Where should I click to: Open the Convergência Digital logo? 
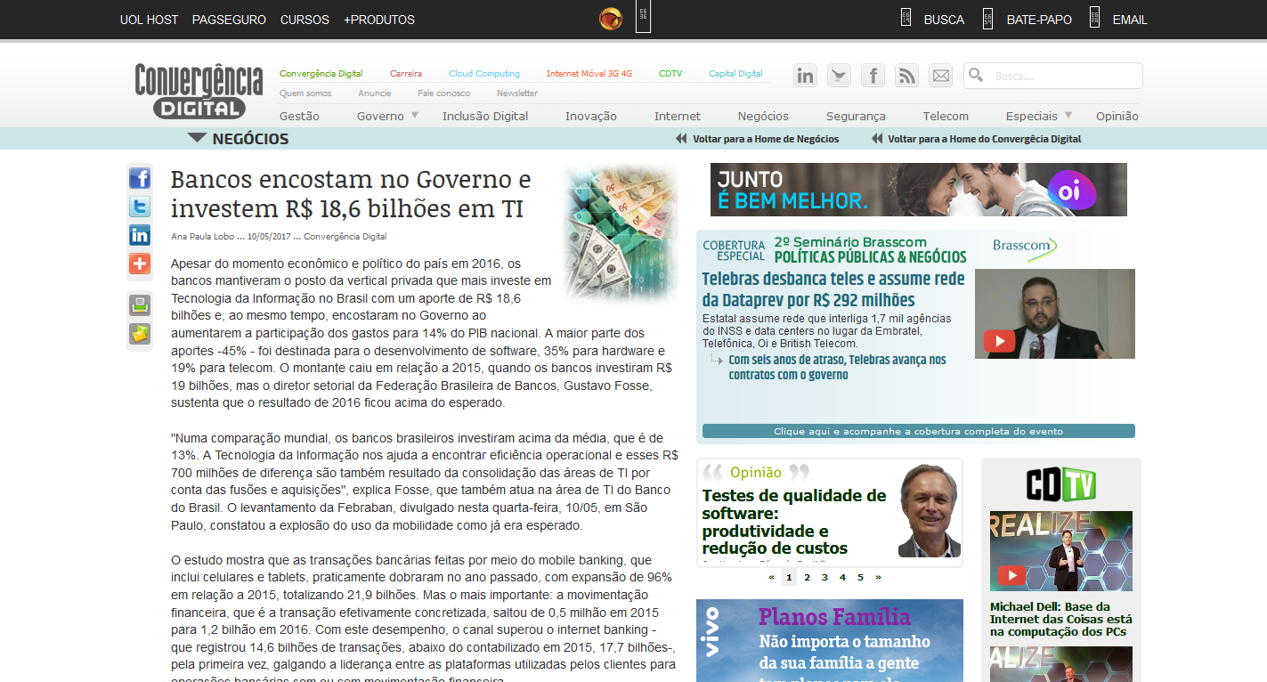(199, 91)
